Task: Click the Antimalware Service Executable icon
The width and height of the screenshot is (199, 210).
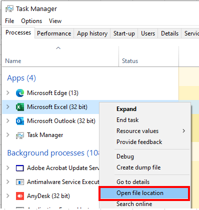Action: (x=20, y=182)
